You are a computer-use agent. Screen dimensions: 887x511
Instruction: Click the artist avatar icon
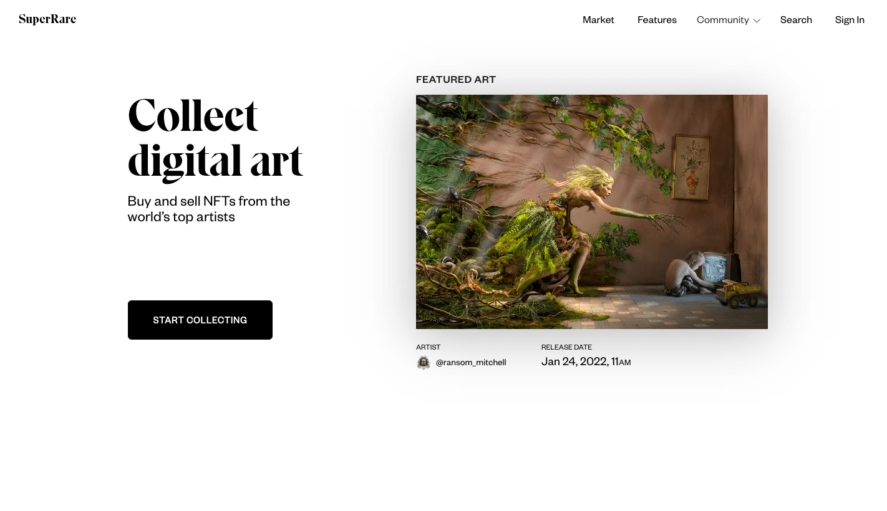coord(424,363)
